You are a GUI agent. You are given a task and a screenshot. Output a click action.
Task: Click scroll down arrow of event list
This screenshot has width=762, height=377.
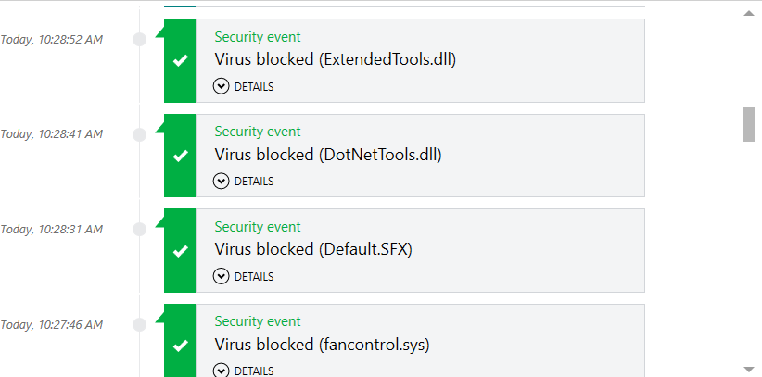(x=749, y=368)
